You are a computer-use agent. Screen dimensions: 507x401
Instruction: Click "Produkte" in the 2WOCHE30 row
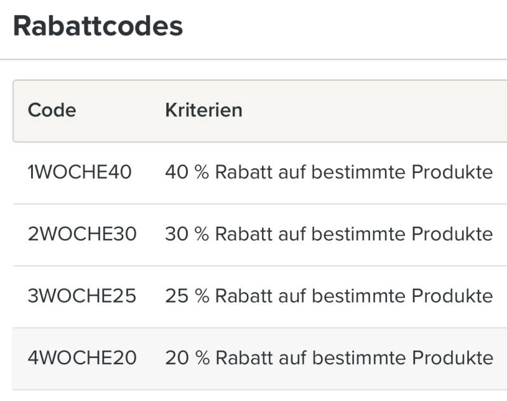tap(452, 234)
